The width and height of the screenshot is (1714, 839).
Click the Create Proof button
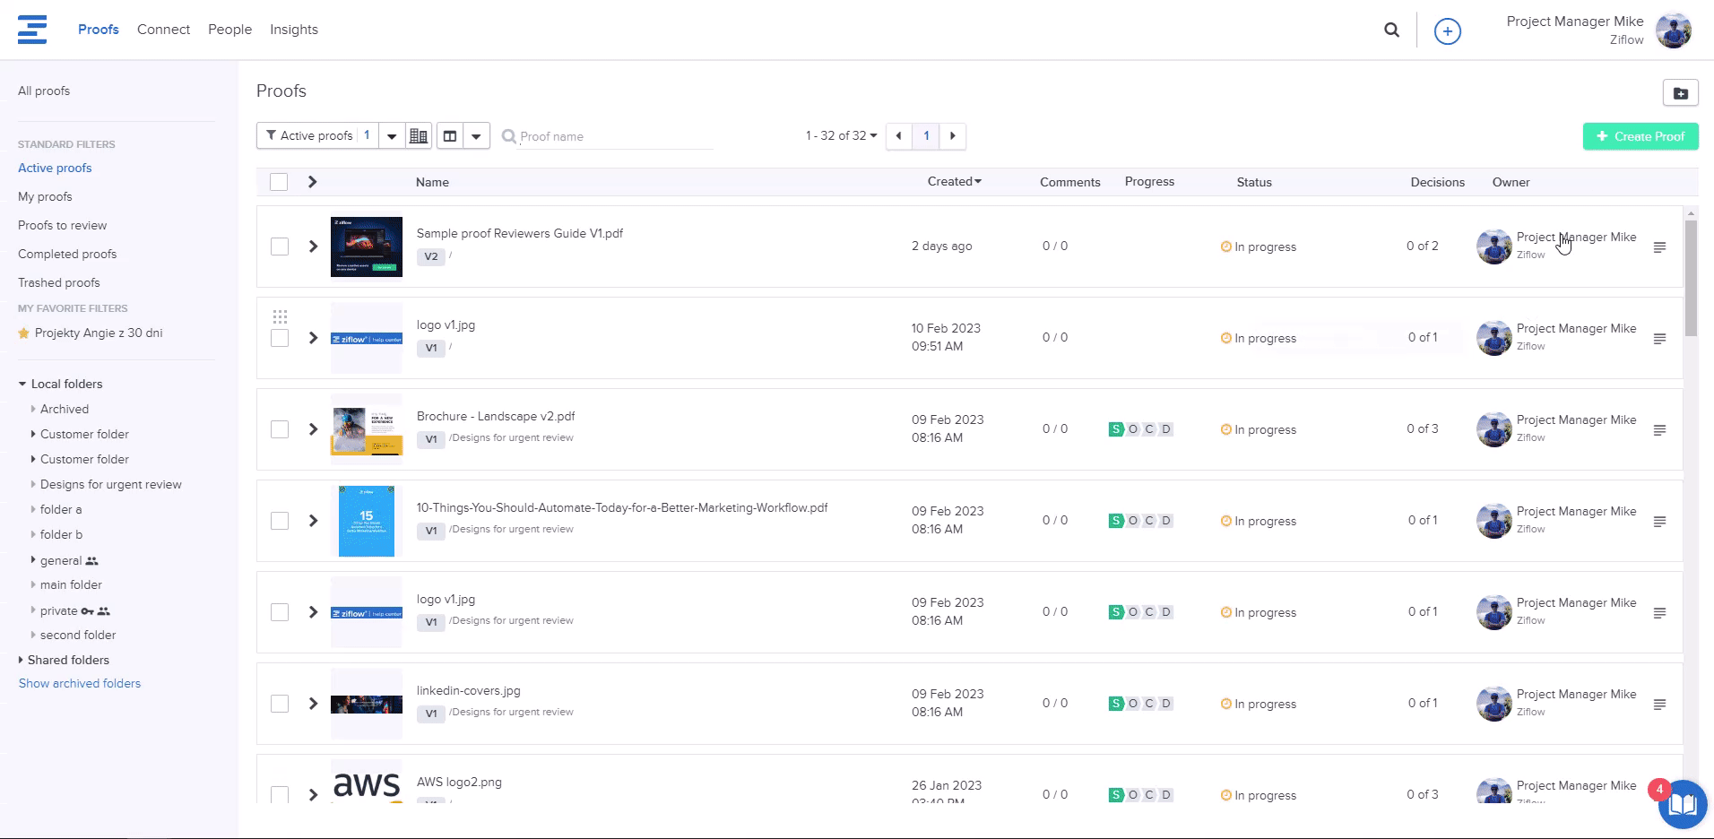click(1640, 136)
